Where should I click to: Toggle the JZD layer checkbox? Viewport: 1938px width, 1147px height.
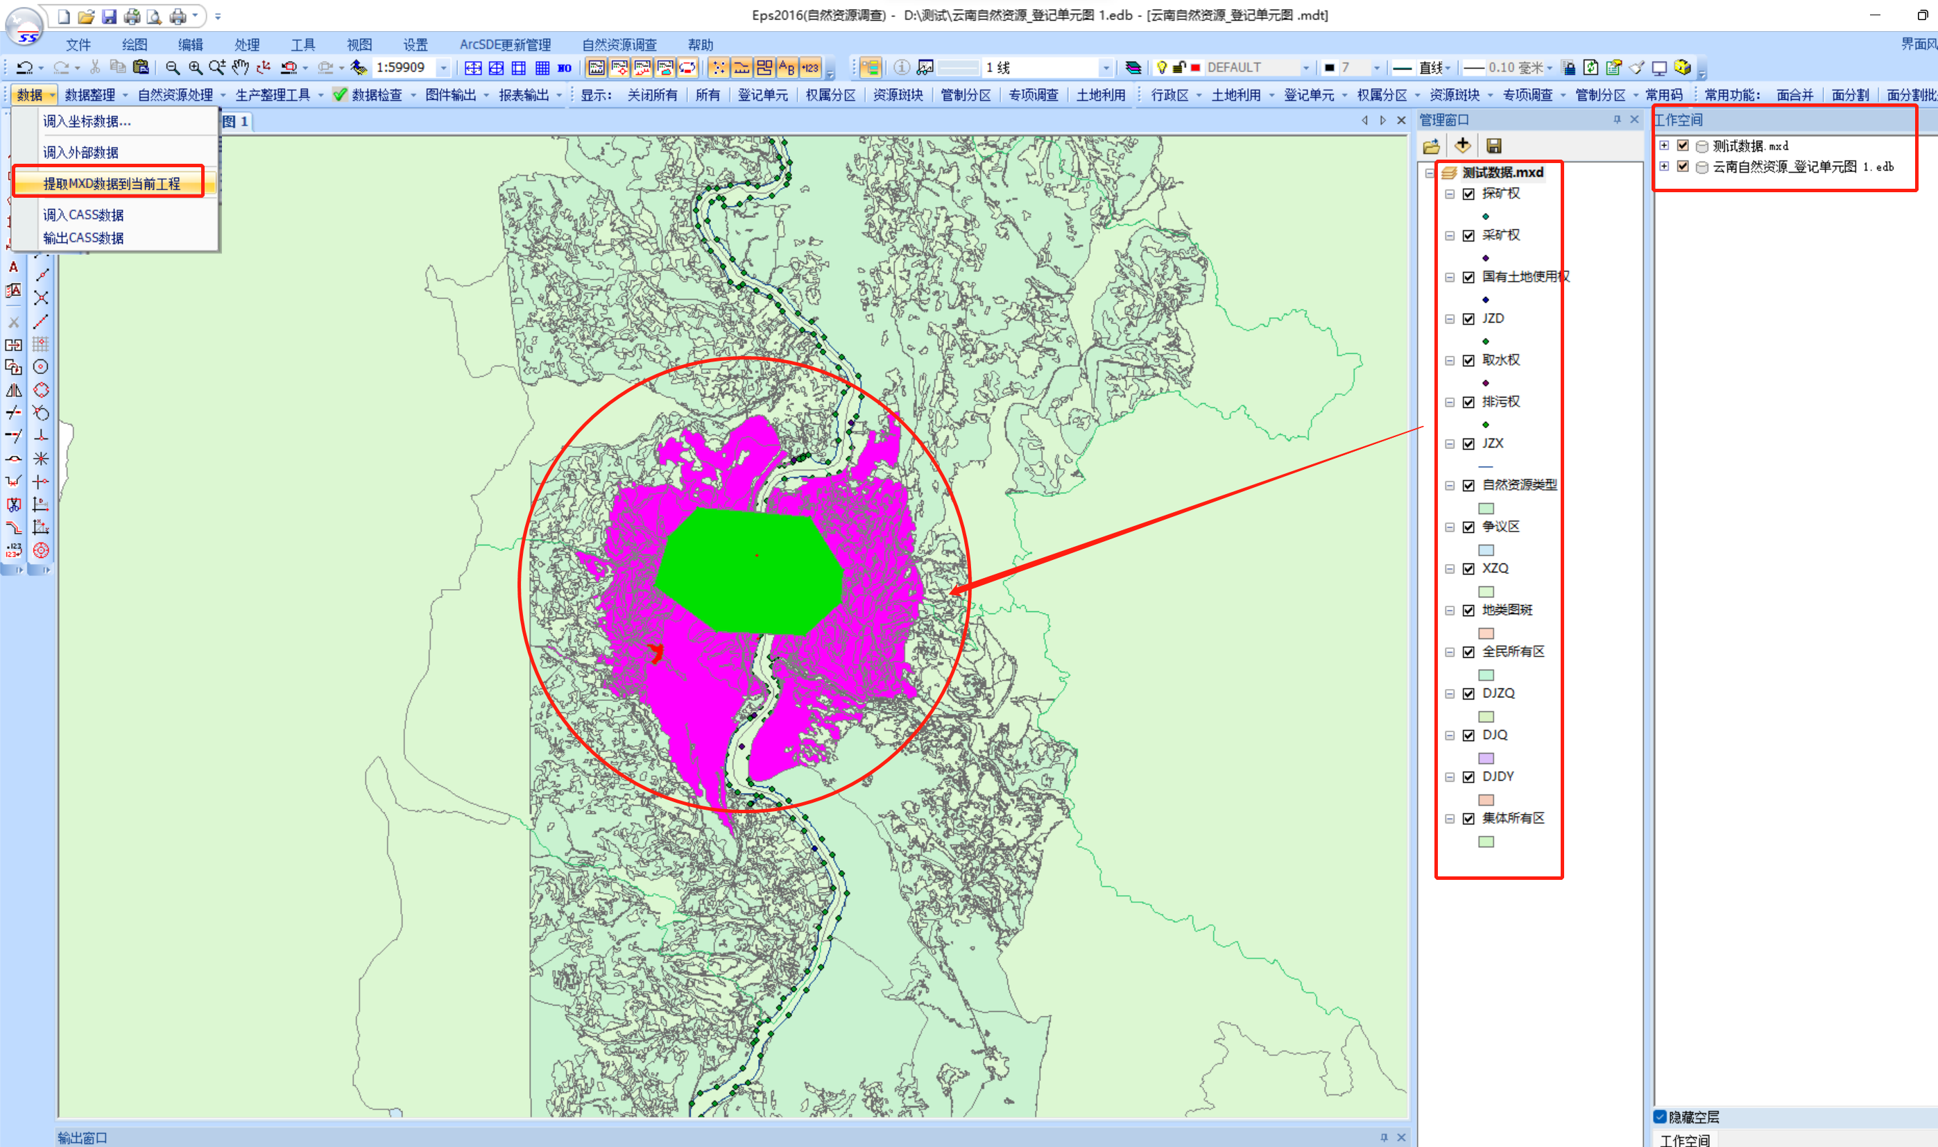coord(1468,319)
